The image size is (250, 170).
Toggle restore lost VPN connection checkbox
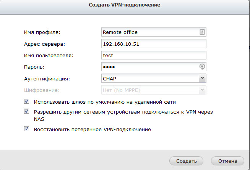[27, 129]
